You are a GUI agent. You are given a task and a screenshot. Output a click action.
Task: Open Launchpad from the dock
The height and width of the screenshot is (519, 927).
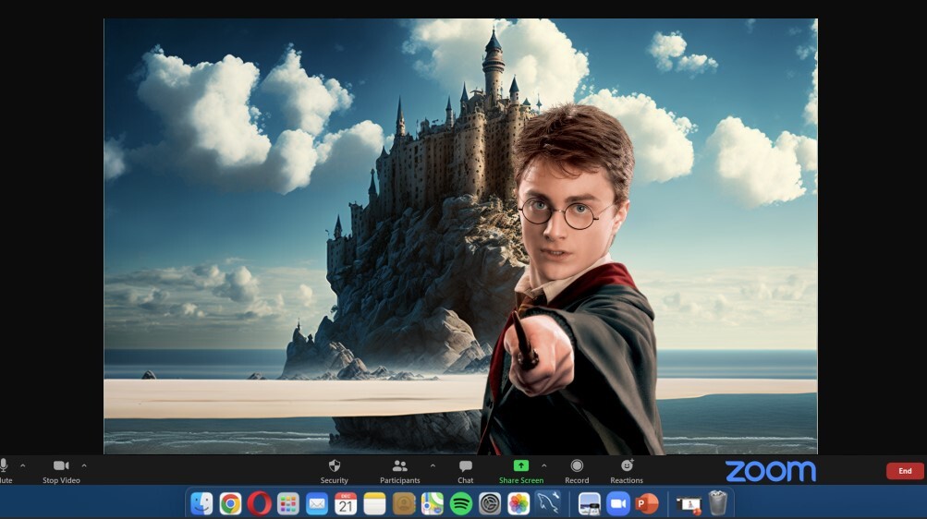tap(288, 503)
